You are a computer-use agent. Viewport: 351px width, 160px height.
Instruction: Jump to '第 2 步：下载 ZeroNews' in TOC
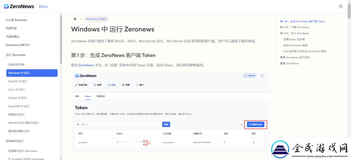click(294, 27)
